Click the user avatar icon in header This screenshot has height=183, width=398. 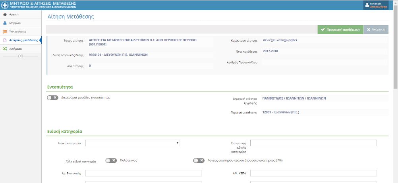[366, 5]
